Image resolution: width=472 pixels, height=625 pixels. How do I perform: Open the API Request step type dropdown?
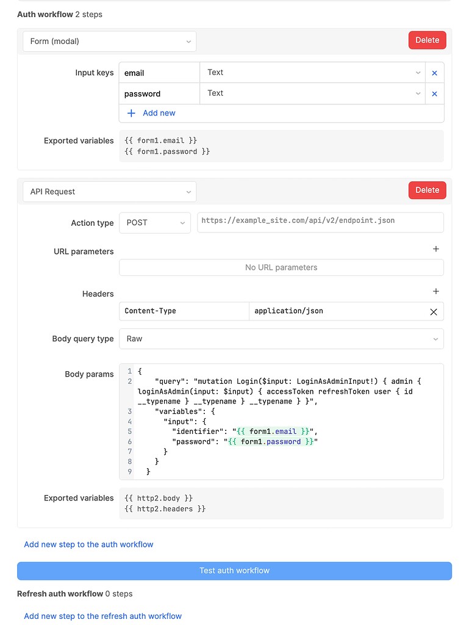[109, 191]
